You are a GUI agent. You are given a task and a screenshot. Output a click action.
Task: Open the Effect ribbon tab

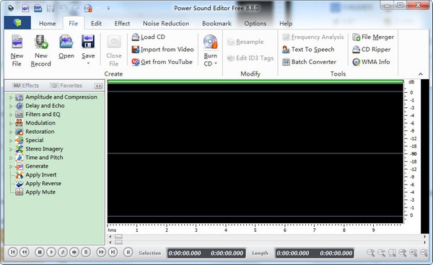tap(122, 24)
